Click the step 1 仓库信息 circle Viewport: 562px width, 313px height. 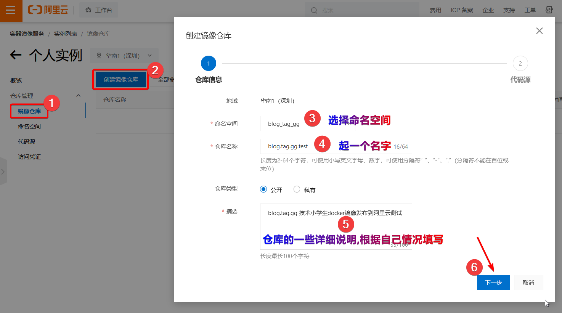point(209,64)
